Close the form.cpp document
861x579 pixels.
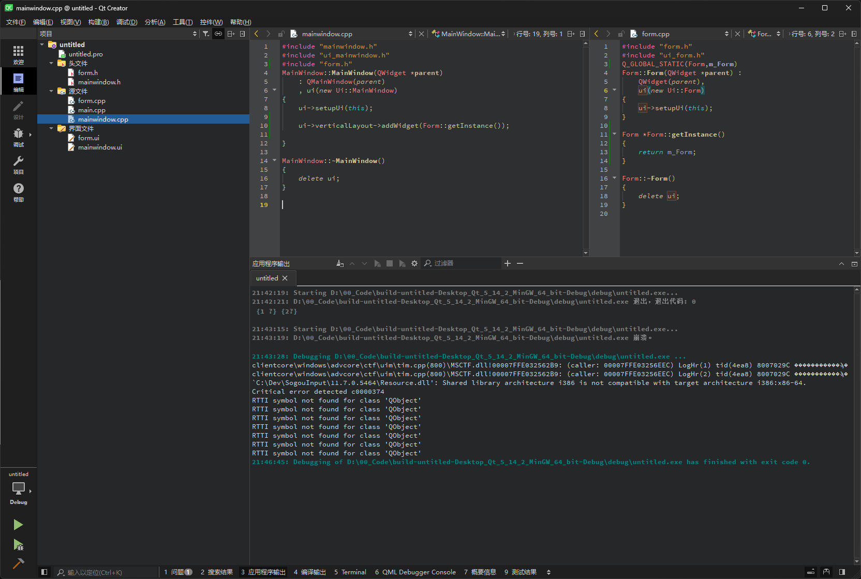[737, 34]
